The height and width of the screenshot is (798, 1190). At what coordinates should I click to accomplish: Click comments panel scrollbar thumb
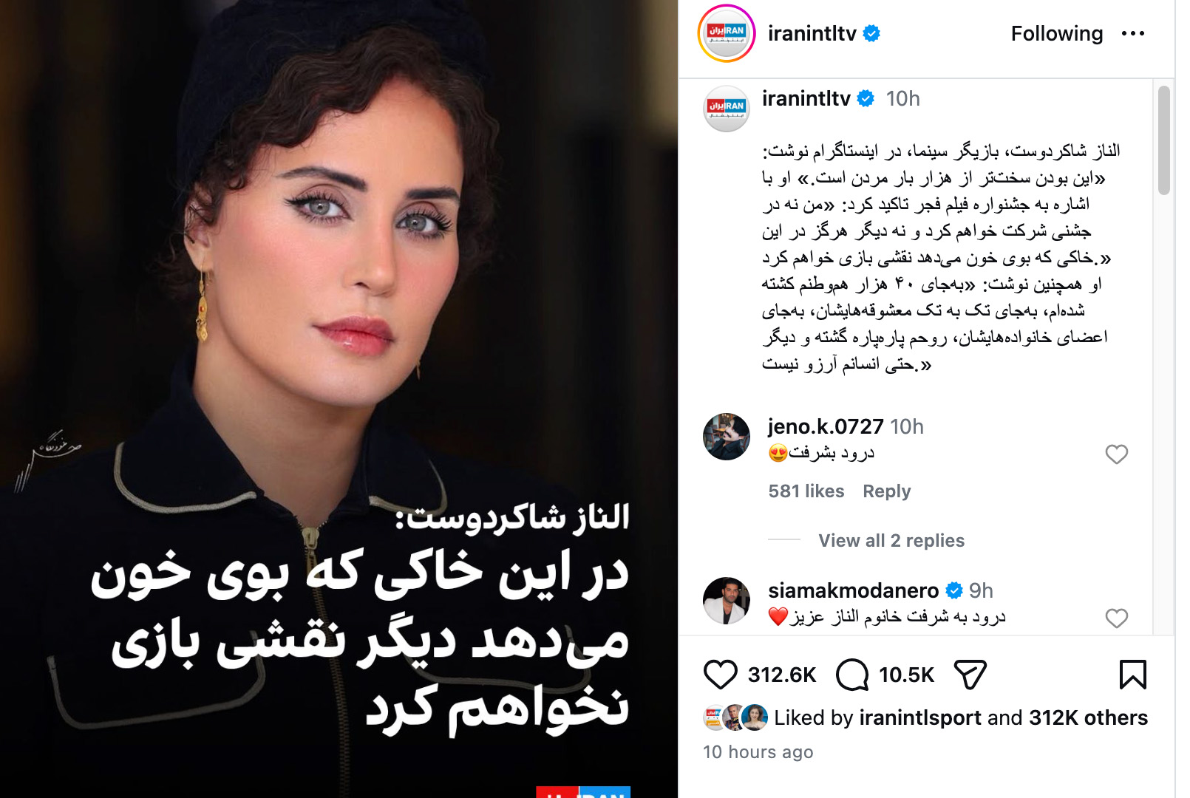[1164, 140]
